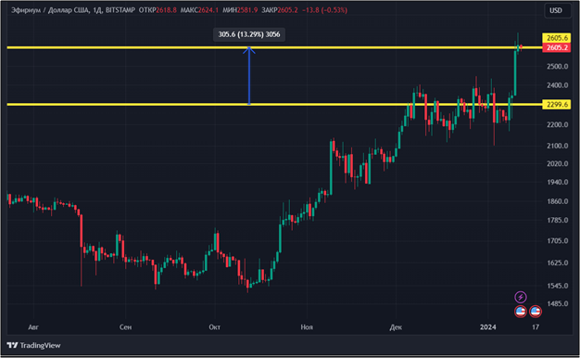580x358 pixels.
Task: Click the Авг label on time axis
Action: point(33,327)
